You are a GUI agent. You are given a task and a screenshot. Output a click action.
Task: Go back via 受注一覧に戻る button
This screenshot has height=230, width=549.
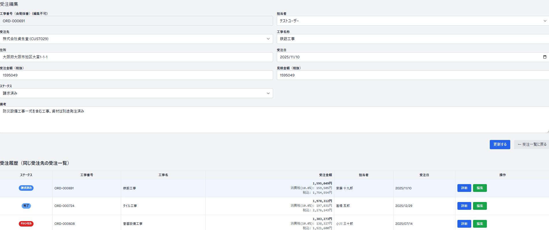tap(532, 145)
